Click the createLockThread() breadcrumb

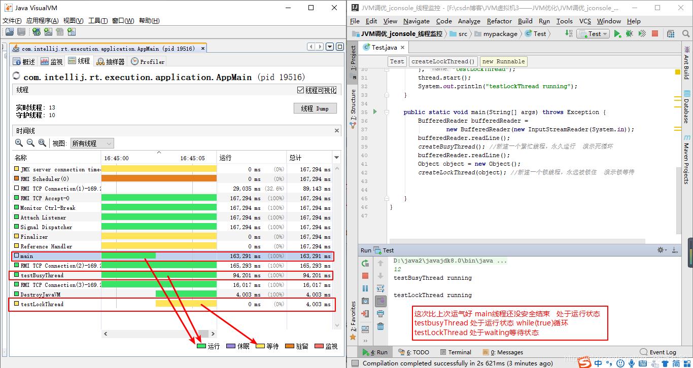(x=443, y=61)
